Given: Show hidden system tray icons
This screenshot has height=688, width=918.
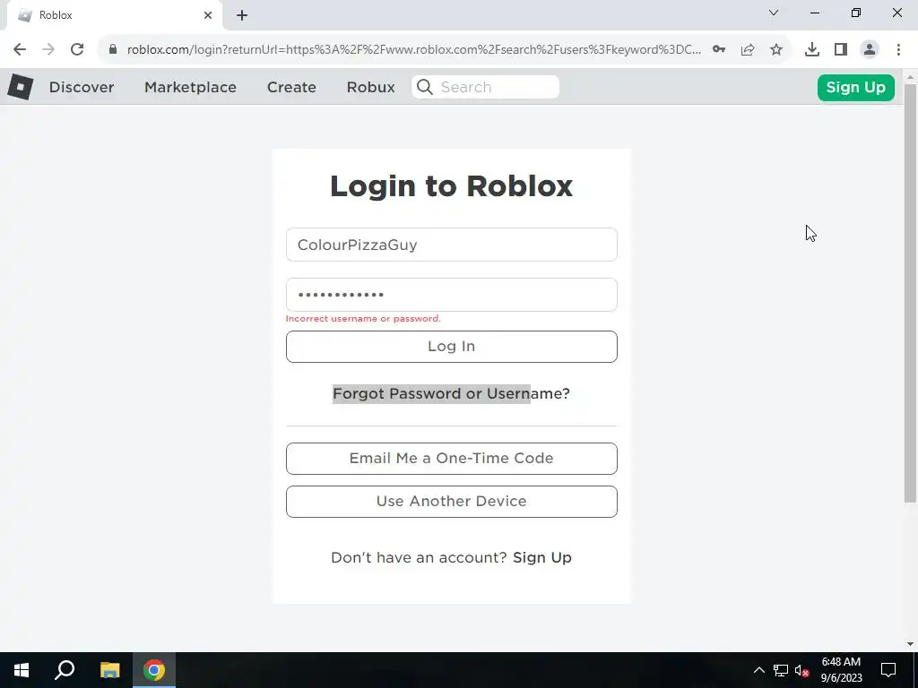Looking at the screenshot, I should coord(758,670).
